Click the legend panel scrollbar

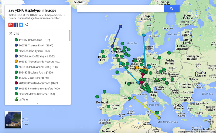coord(69,36)
